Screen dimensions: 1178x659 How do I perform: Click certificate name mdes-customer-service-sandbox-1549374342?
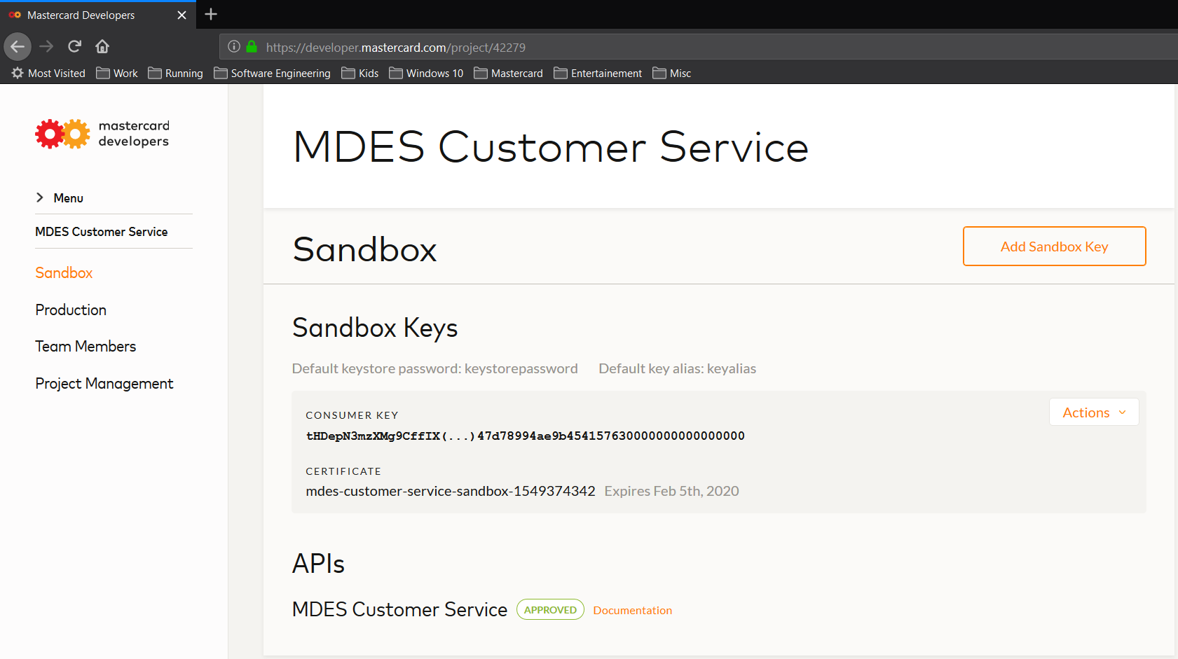(x=451, y=491)
